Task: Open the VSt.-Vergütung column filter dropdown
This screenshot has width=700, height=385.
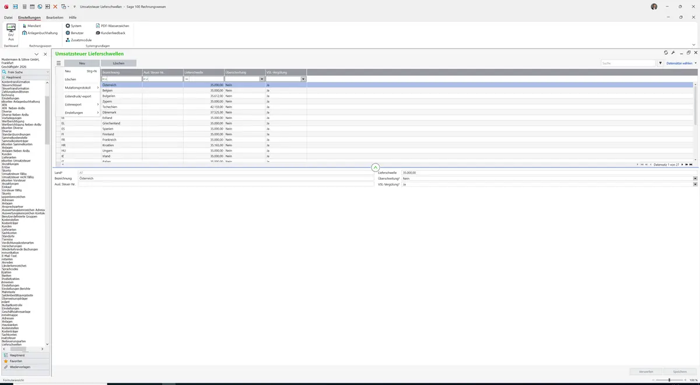Action: [303, 79]
